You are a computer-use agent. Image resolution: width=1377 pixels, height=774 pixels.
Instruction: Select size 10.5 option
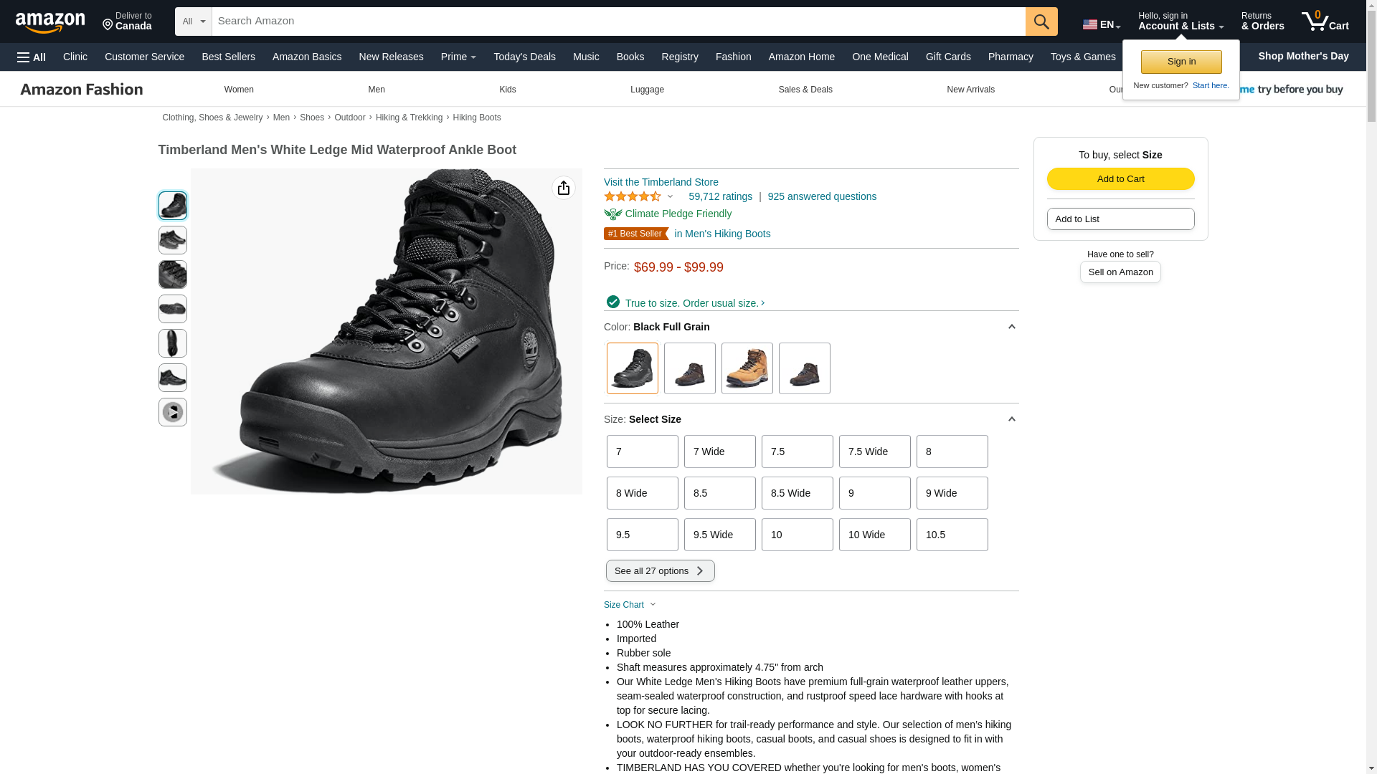pyautogui.click(x=952, y=535)
